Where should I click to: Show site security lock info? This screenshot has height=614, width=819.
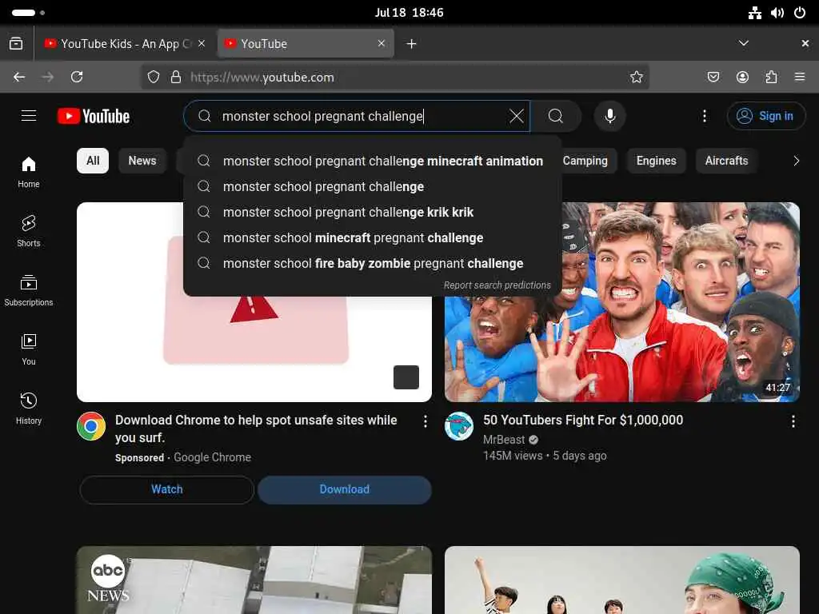[176, 78]
